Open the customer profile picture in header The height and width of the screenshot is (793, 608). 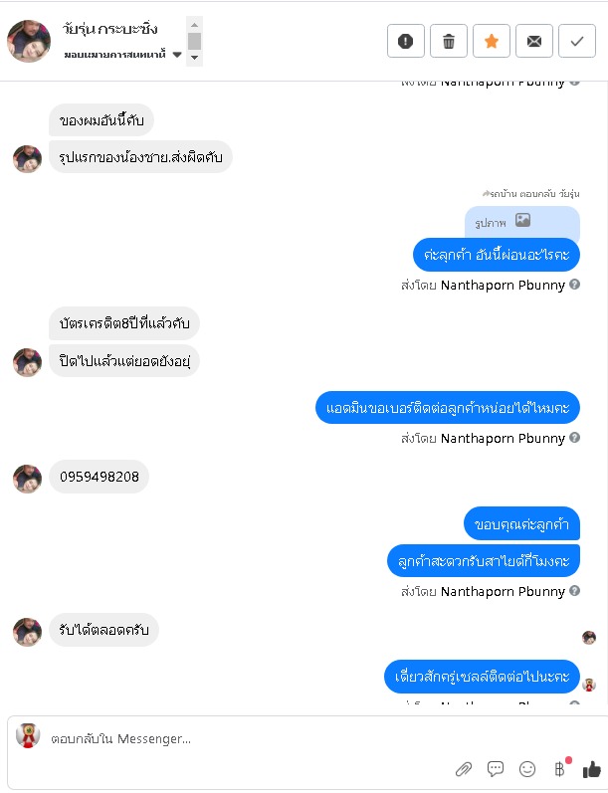pyautogui.click(x=29, y=41)
